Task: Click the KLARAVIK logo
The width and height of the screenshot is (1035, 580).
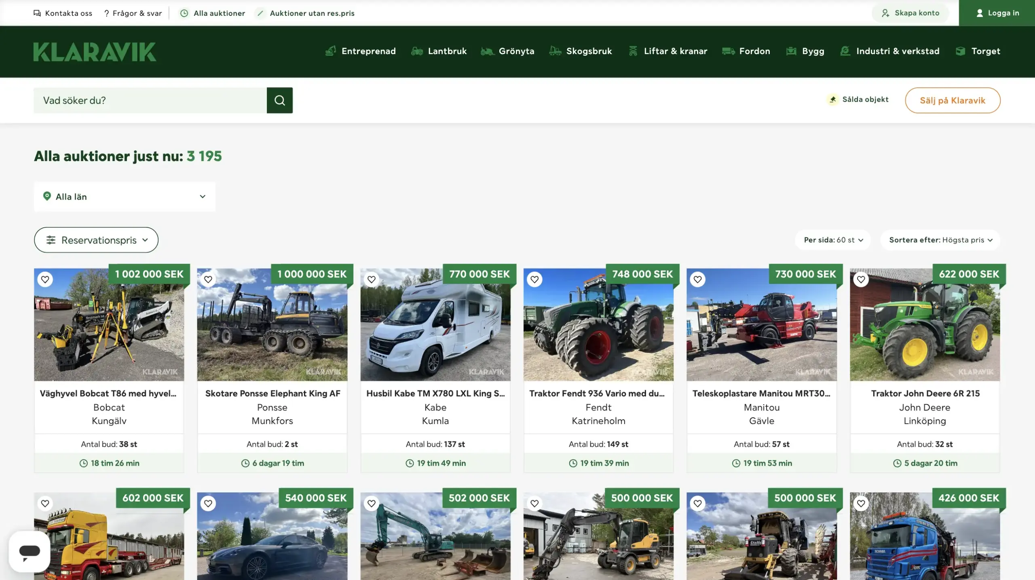Action: tap(95, 52)
